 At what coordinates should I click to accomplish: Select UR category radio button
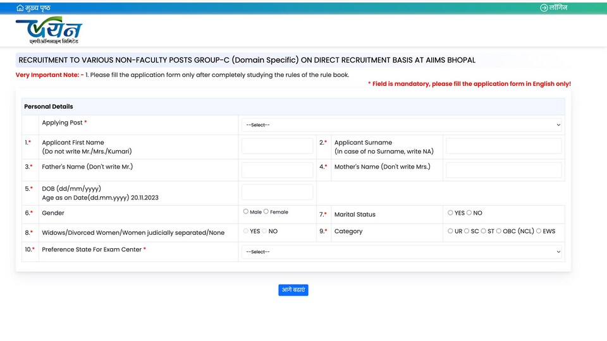click(x=450, y=231)
